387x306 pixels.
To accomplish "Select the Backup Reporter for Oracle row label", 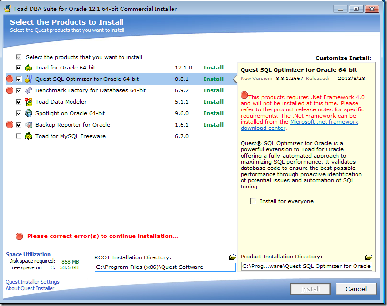I will (x=72, y=125).
